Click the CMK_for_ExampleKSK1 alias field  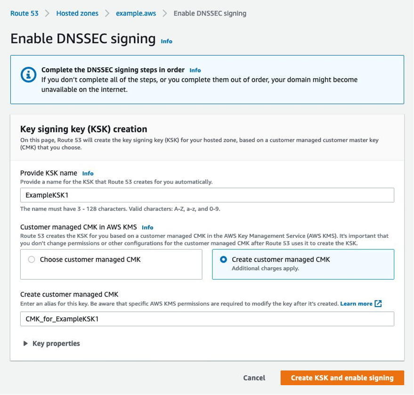point(207,319)
